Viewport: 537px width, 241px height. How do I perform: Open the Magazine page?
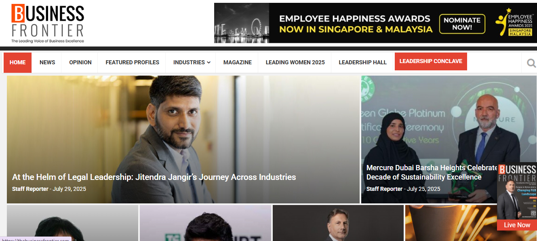click(238, 62)
